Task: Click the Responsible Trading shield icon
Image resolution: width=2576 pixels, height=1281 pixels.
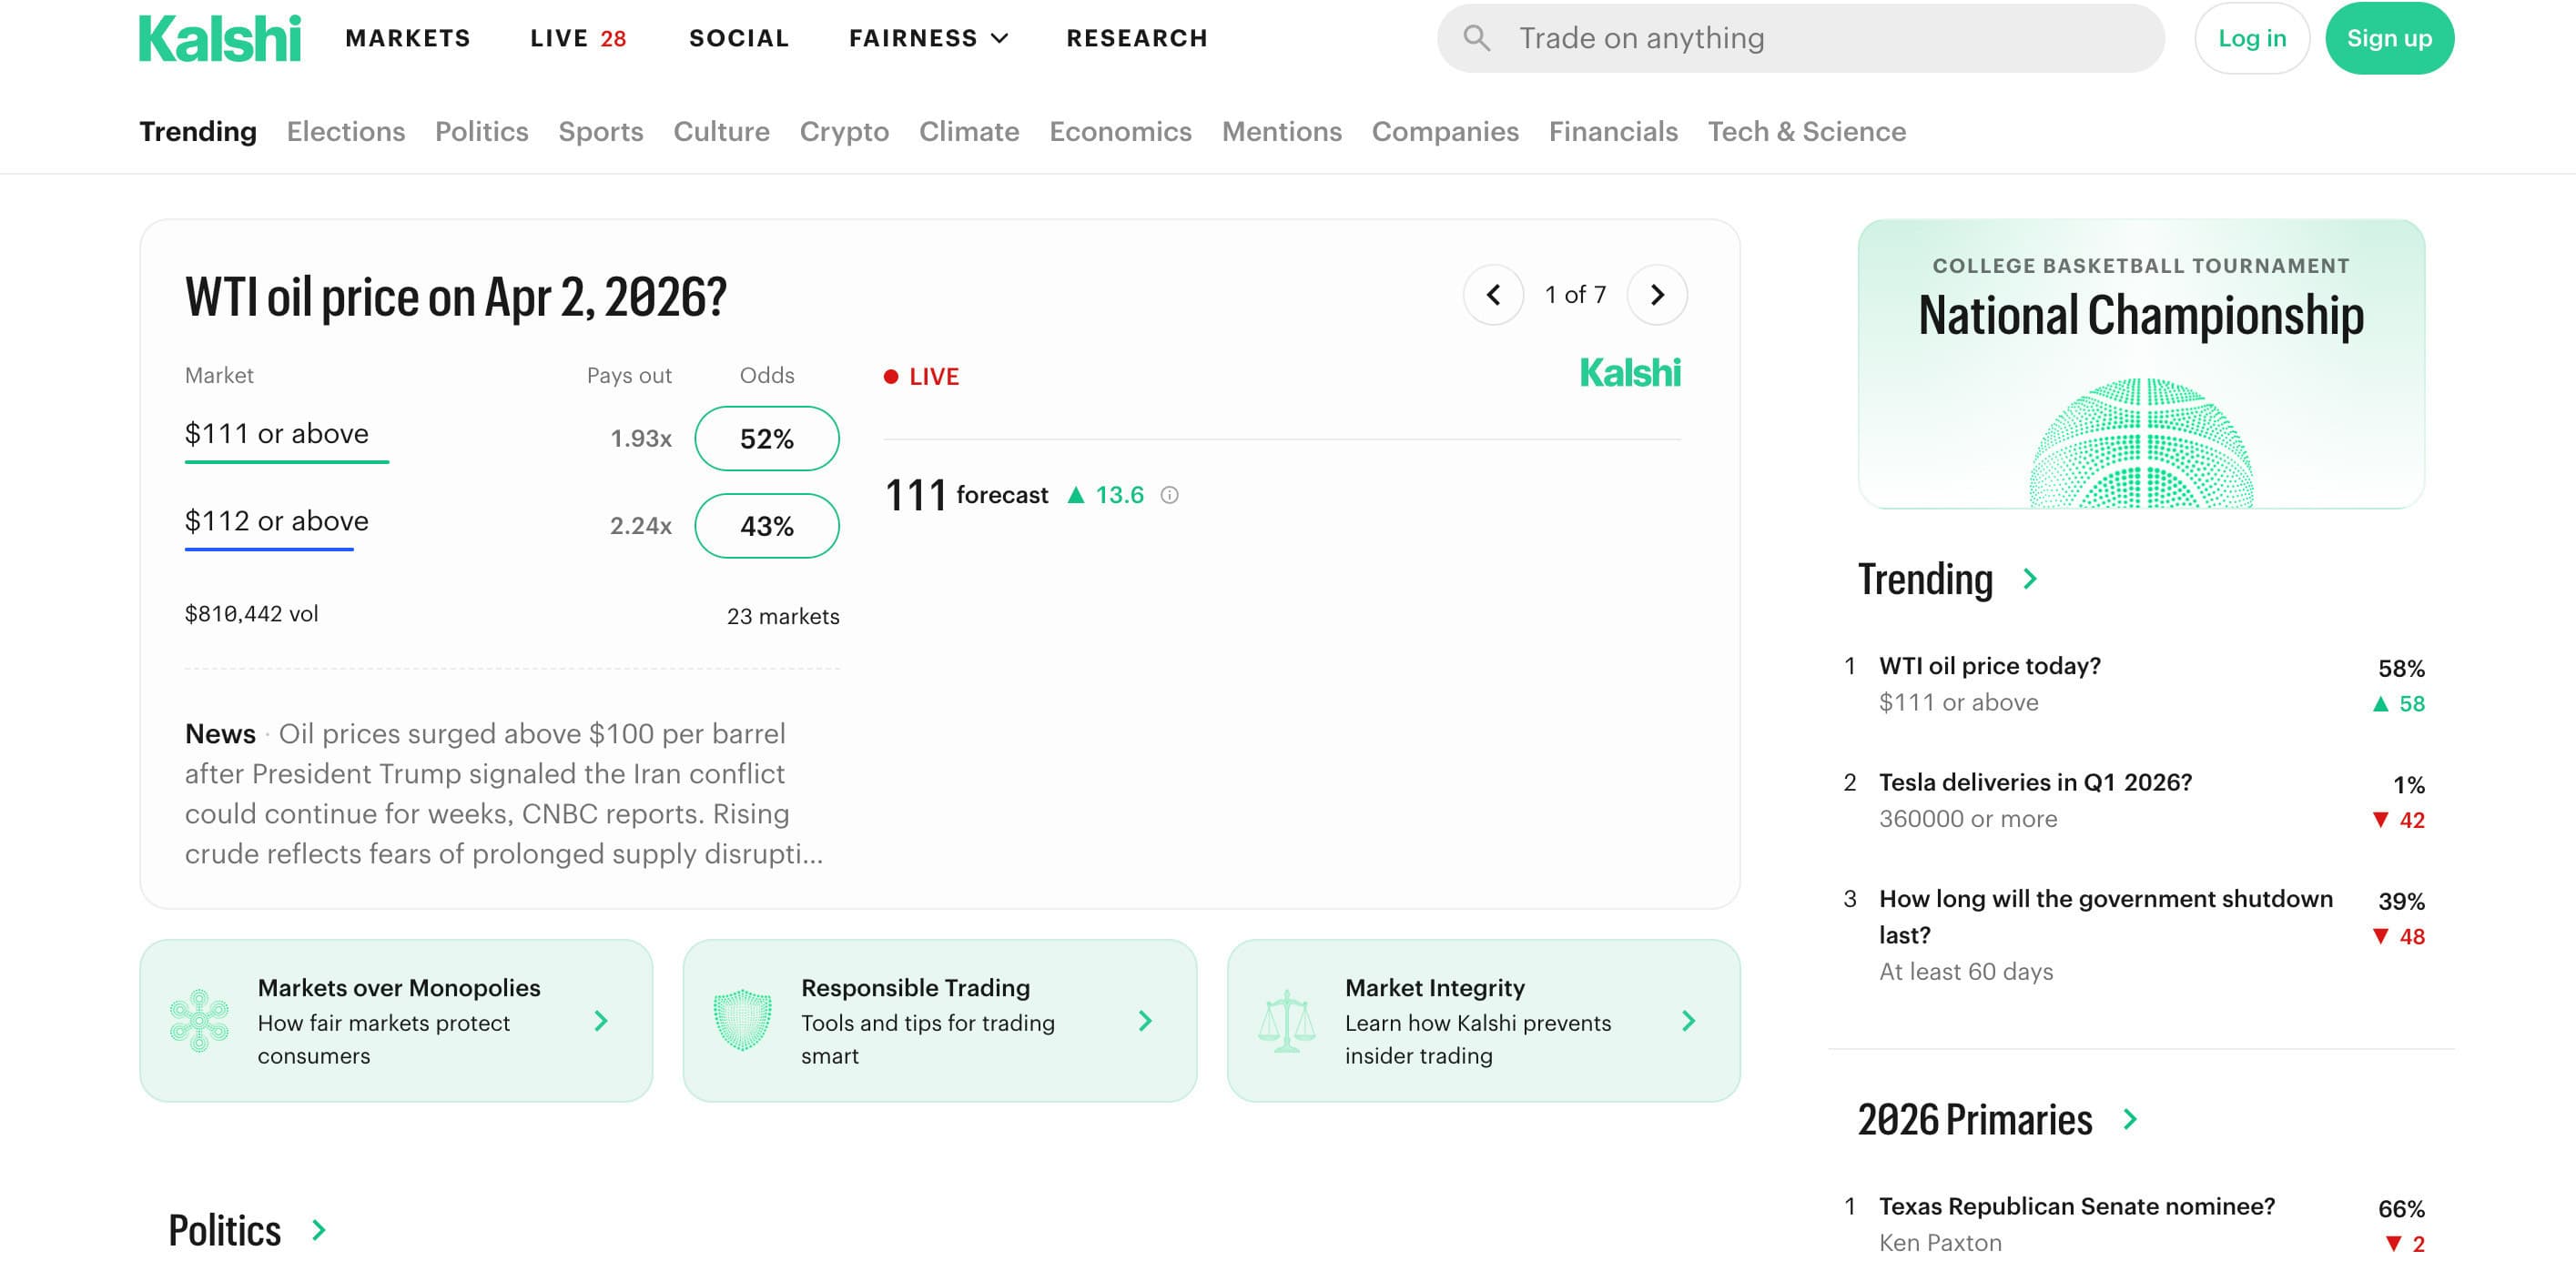Action: [x=742, y=1020]
